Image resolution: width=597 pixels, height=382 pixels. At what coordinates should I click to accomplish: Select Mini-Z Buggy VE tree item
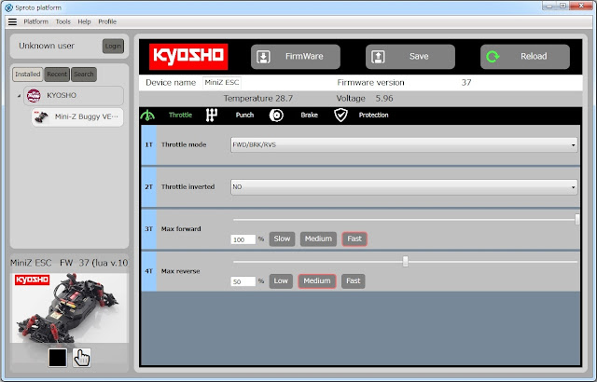tap(77, 117)
